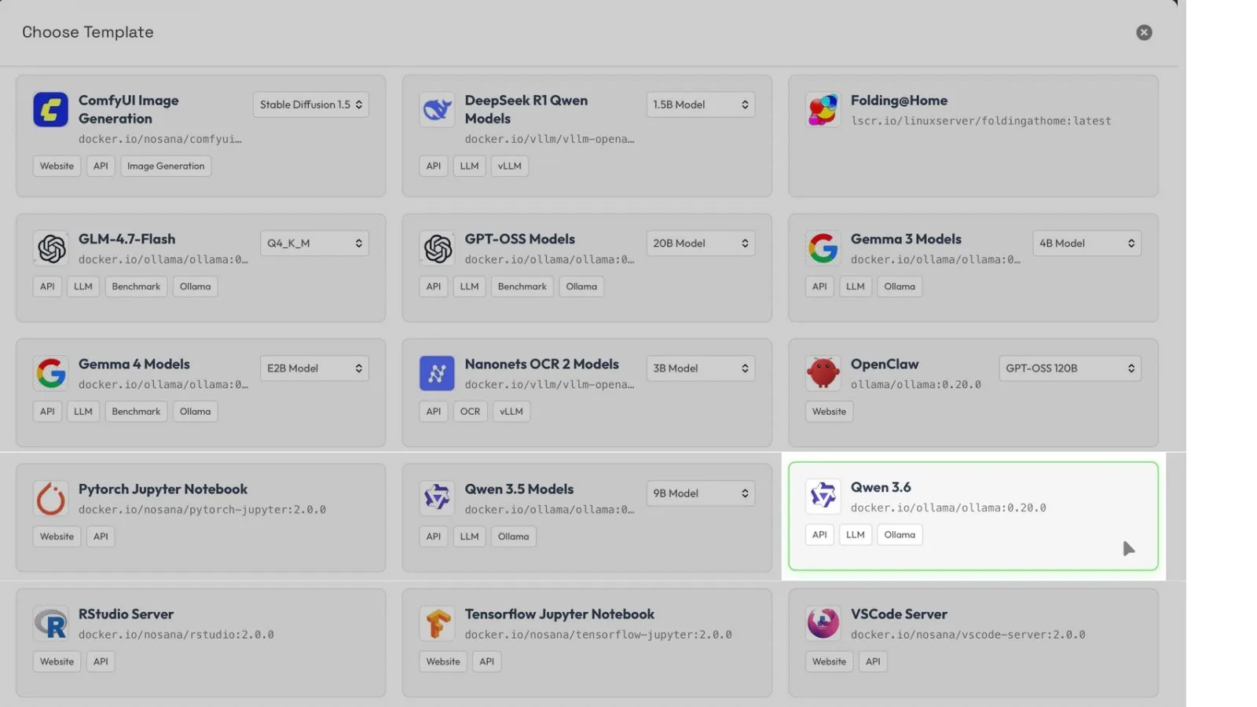Click docker.io/nosana/rstudio:2.0.0 image path

click(x=176, y=635)
